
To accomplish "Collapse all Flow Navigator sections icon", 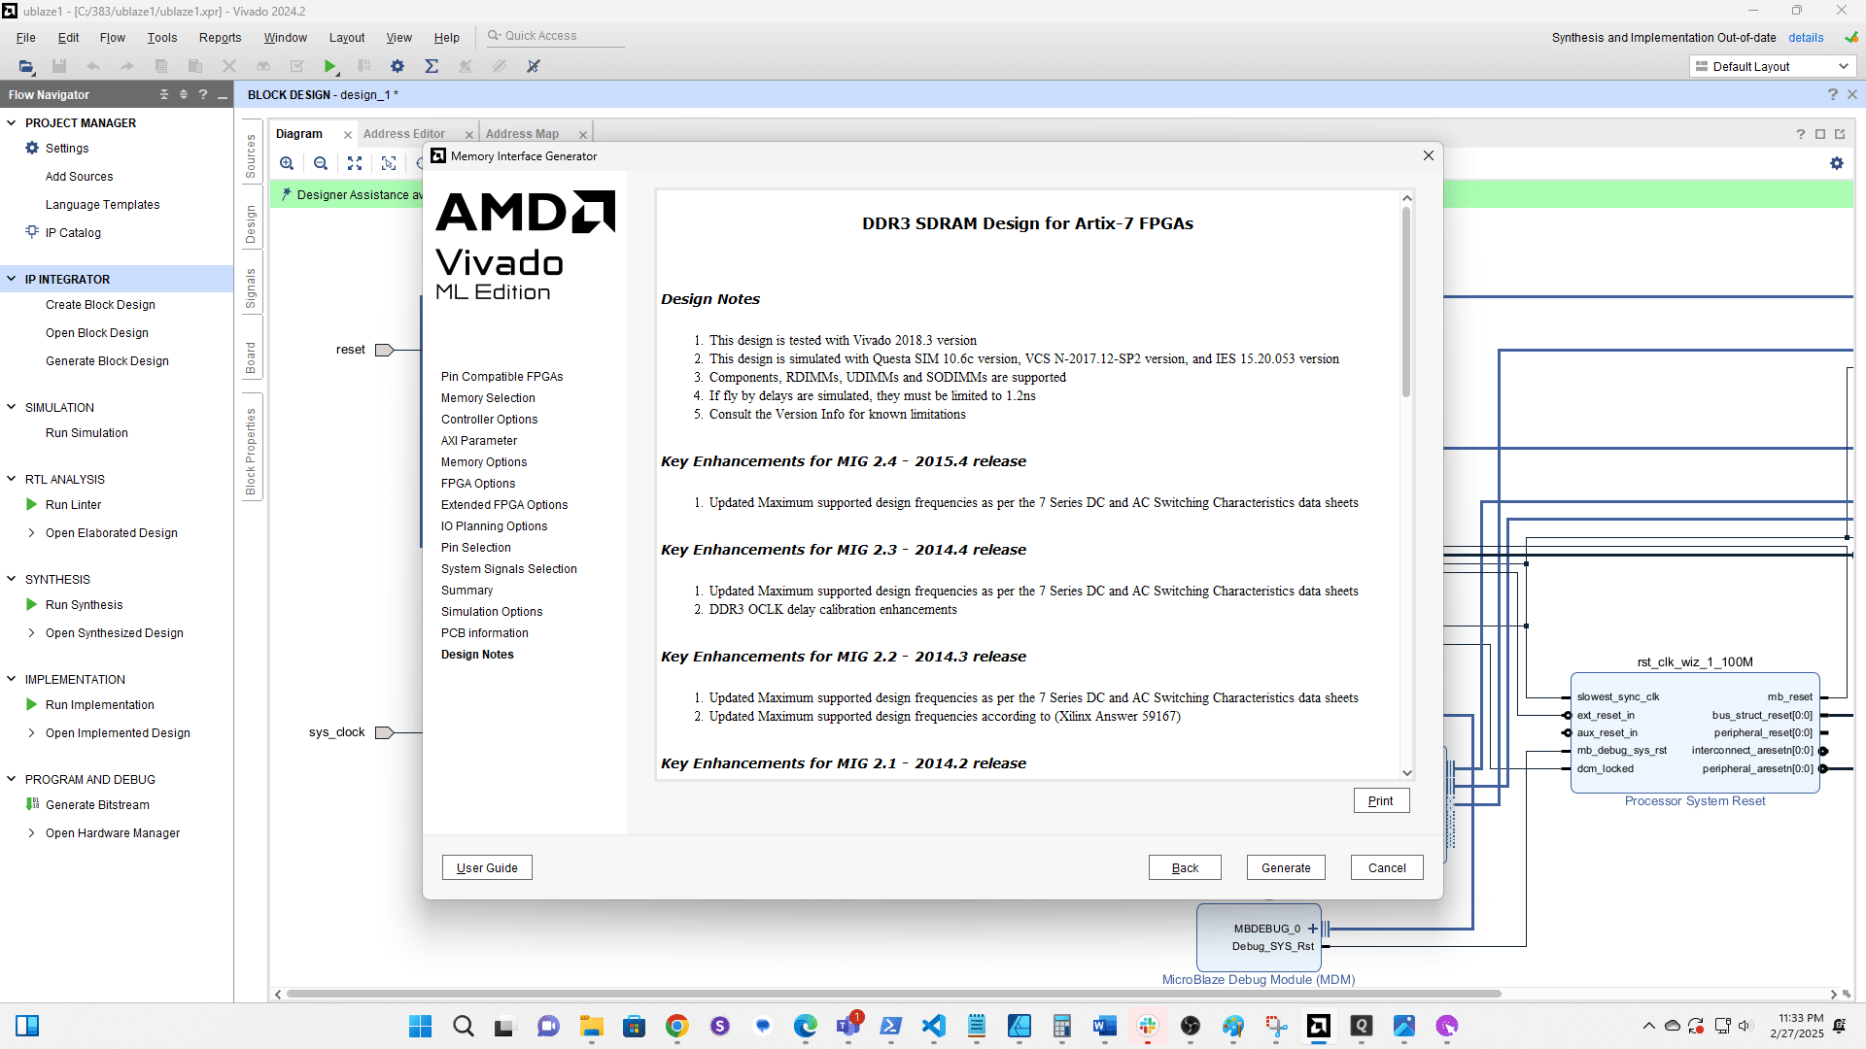I will tap(163, 94).
